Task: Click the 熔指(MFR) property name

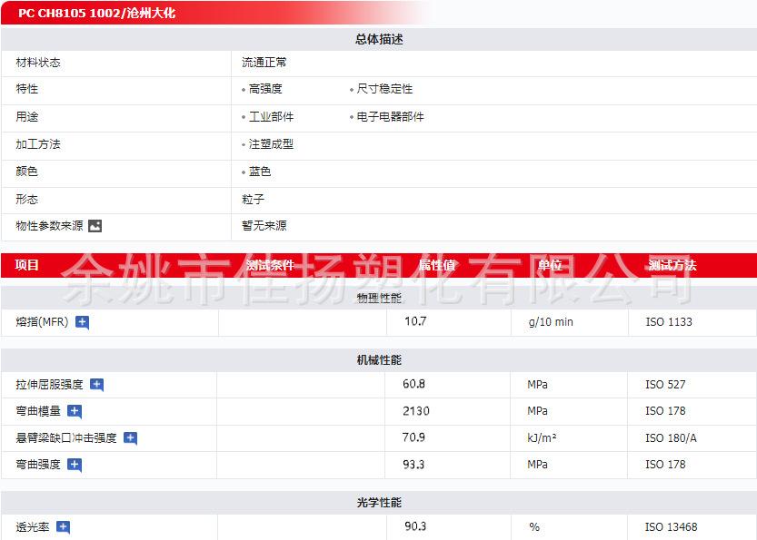Action: tap(42, 321)
